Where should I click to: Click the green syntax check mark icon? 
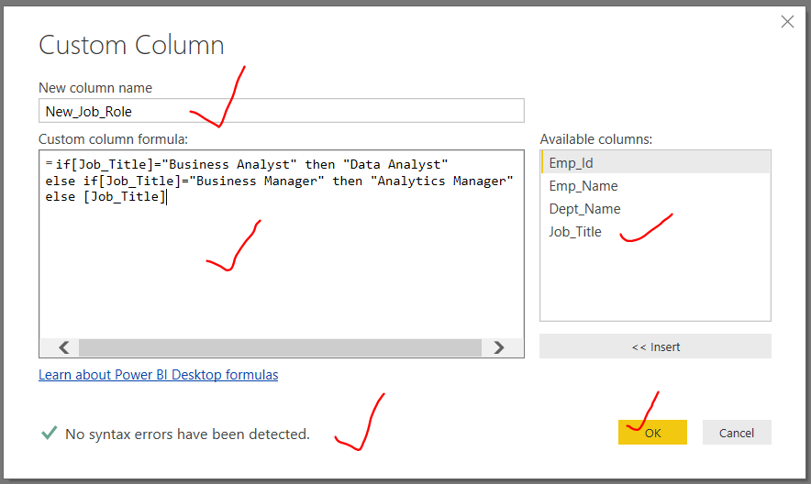point(50,433)
